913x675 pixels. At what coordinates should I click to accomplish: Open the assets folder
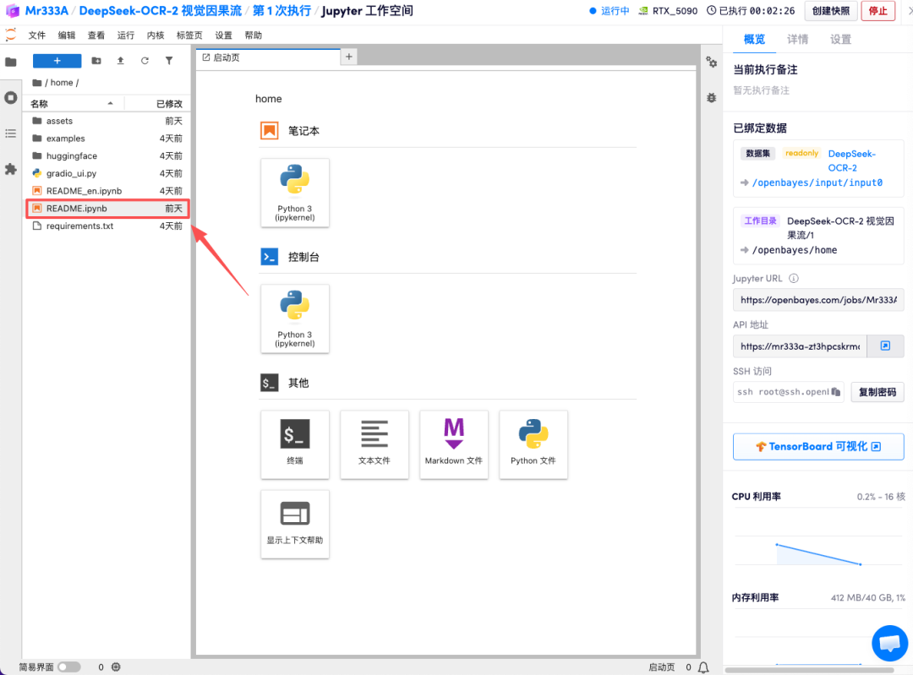click(x=107, y=121)
